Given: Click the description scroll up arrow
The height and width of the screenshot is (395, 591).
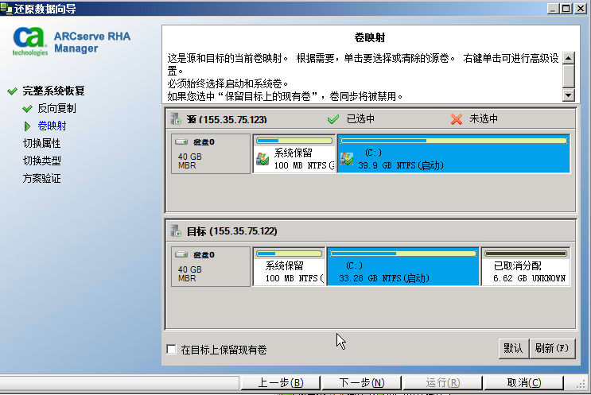Looking at the screenshot, I should coord(569,58).
